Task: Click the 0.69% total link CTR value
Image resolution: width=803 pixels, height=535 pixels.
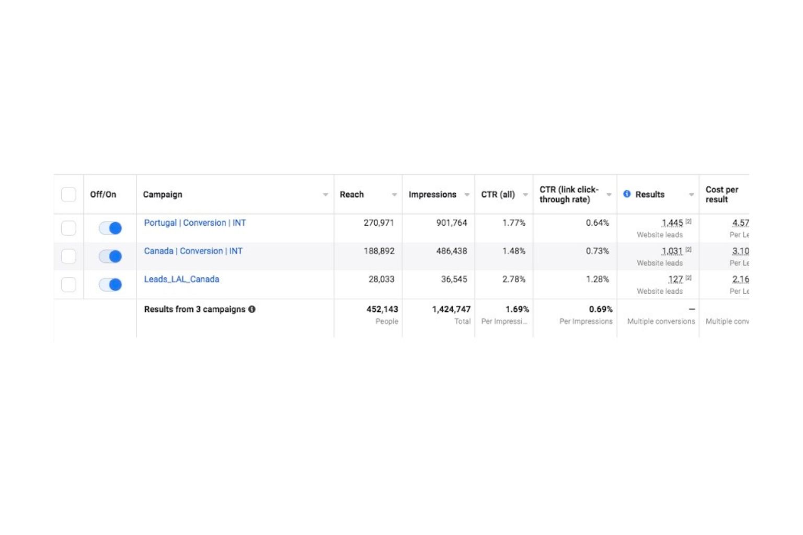Action: coord(601,309)
